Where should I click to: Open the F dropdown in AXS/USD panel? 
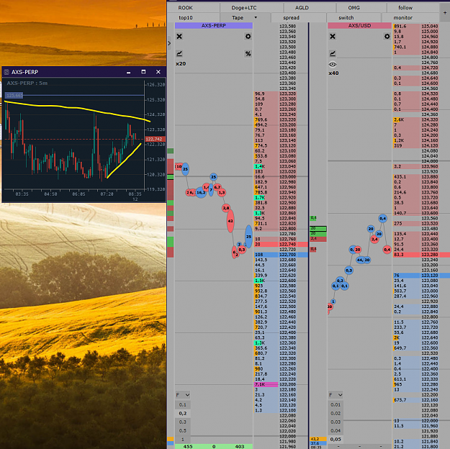[336, 395]
